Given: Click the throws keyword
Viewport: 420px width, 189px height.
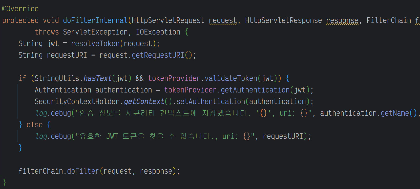Looking at the screenshot, I should pyautogui.click(x=47, y=32).
